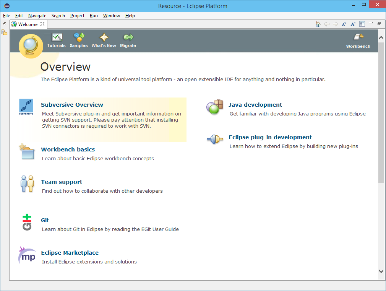The image size is (386, 291).
Task: Reduce the welcome page font size
Action: pos(344,24)
